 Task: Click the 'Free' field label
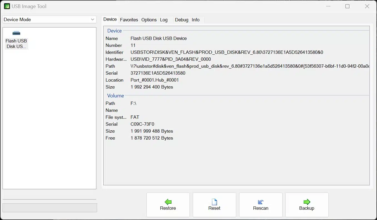110,138
